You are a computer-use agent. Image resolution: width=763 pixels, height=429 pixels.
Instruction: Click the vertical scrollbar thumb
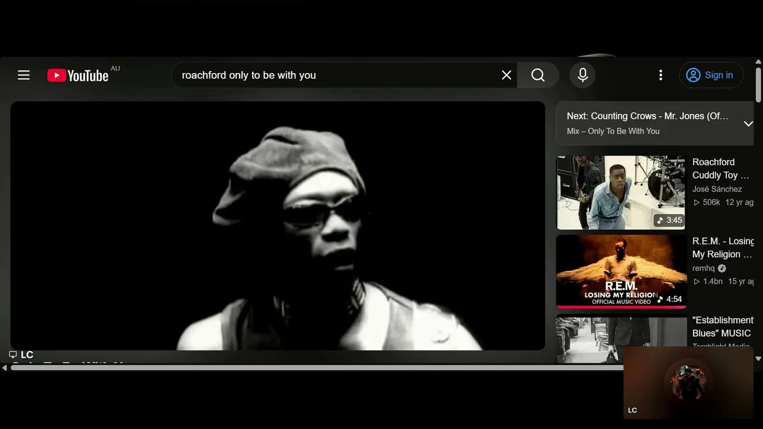click(x=758, y=84)
